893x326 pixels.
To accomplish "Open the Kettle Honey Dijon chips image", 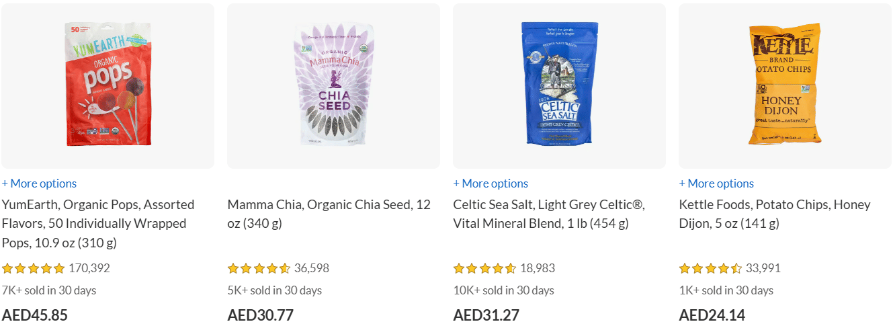I will point(785,84).
